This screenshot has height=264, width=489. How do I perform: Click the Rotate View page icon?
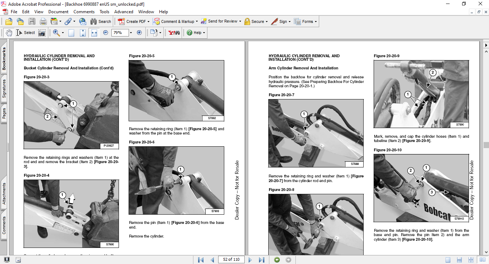[x=154, y=33]
